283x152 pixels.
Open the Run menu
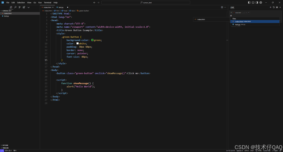point(40,3)
